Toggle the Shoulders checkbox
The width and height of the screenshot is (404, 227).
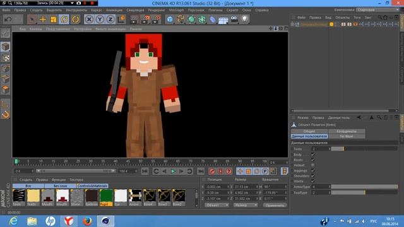(x=313, y=176)
